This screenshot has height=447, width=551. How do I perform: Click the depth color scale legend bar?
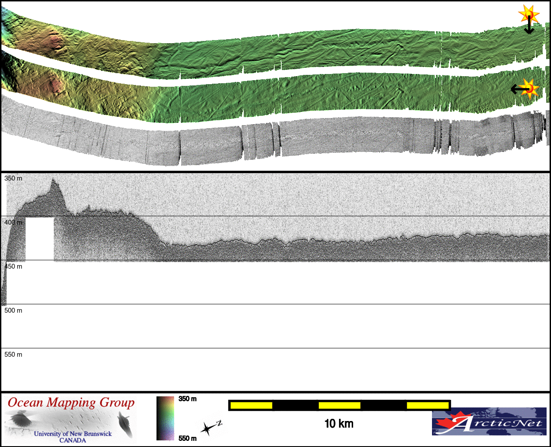[165, 418]
